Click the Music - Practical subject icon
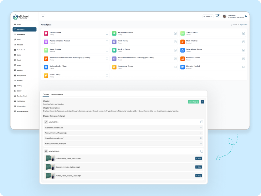Screen dimensions: 261x196 click(x=183, y=42)
